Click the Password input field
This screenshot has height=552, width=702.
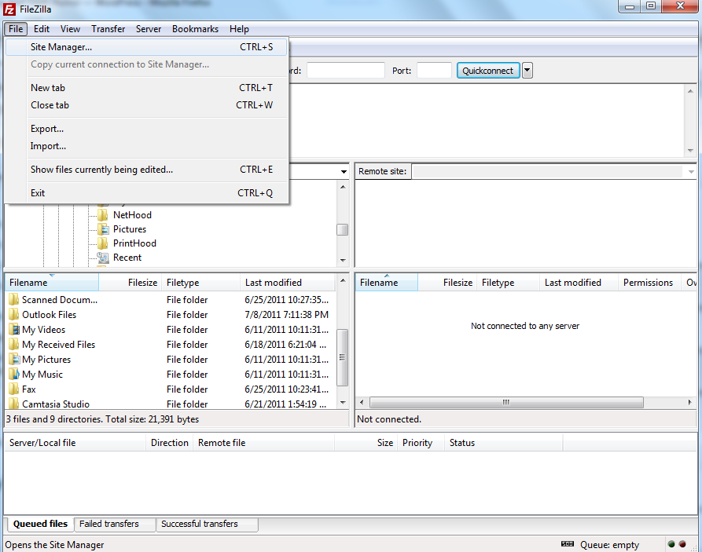click(346, 70)
